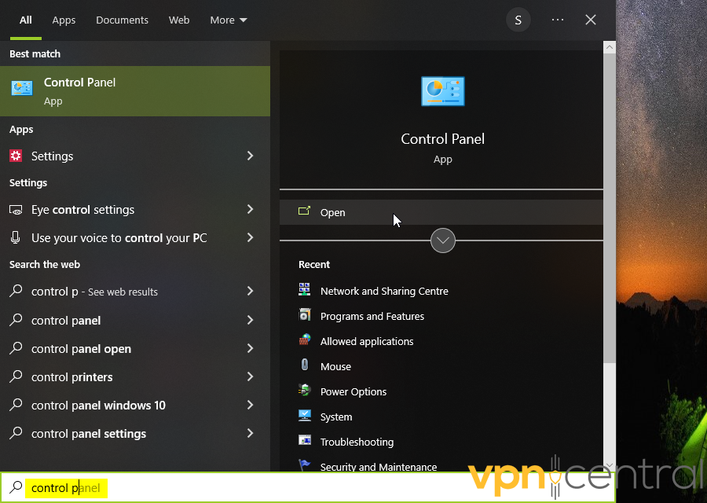Open Power Options
Viewport: 707px width, 503px height.
[353, 391]
